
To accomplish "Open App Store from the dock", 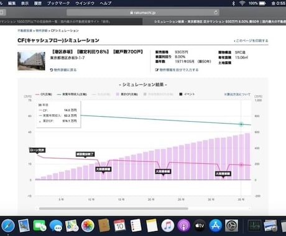I will pyautogui.click(x=216, y=225).
